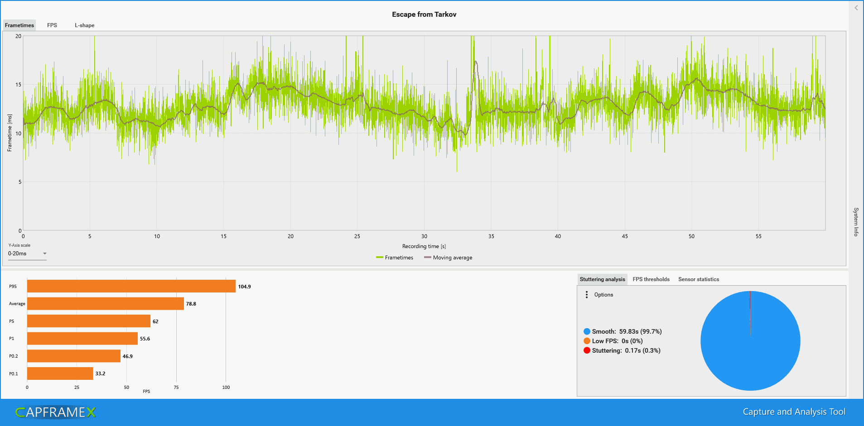Click the Smooth: 59.83s (99.7%) text
864x426 pixels.
pos(627,331)
